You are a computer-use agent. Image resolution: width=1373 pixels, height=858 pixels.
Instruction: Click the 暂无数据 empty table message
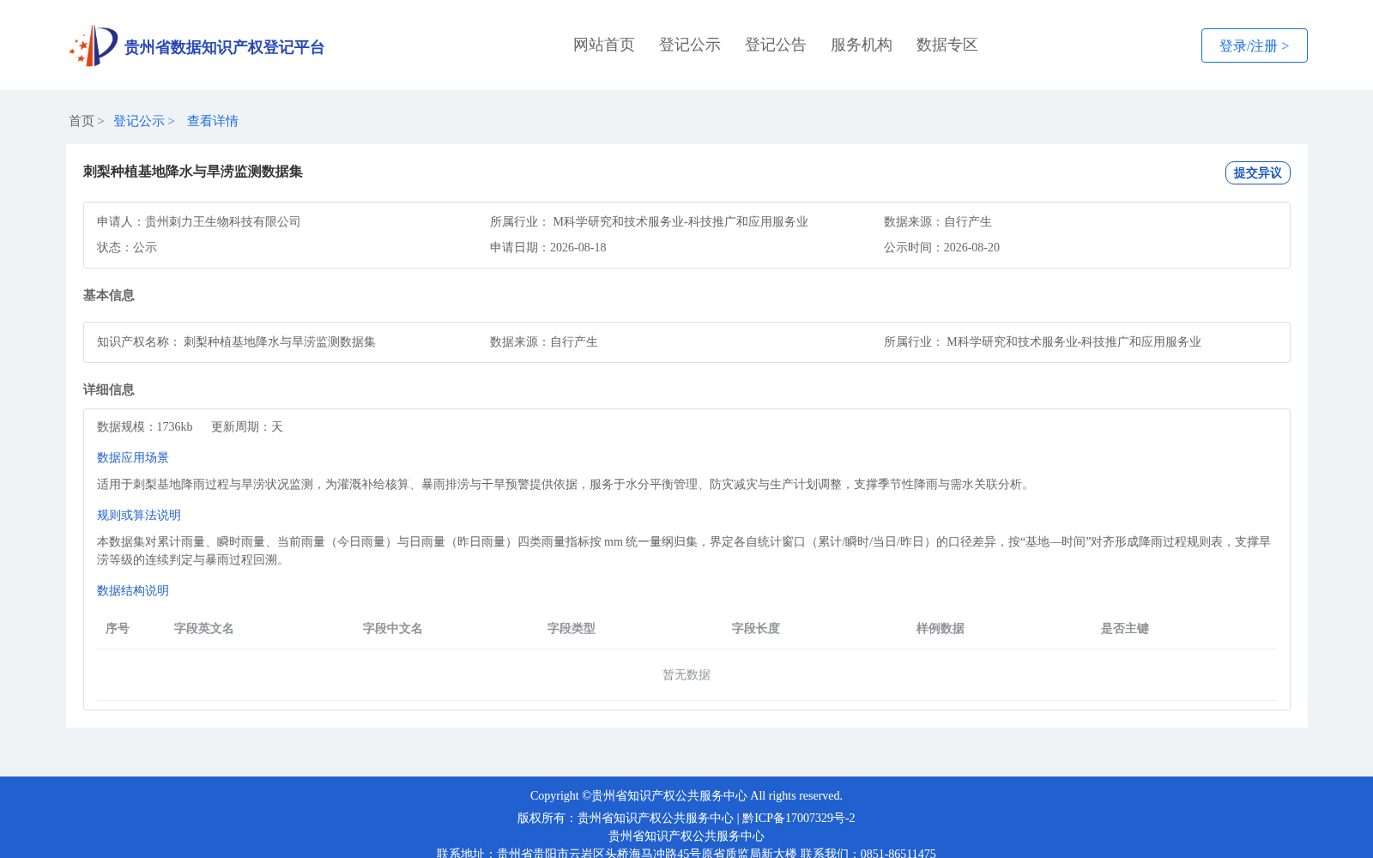pos(686,674)
